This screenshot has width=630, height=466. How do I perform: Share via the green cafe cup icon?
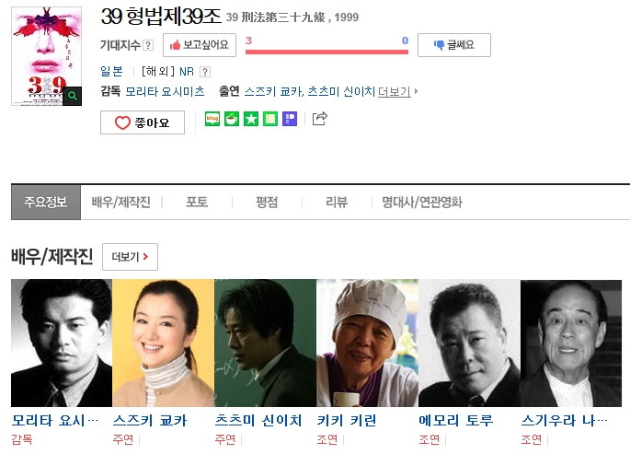pos(232,119)
